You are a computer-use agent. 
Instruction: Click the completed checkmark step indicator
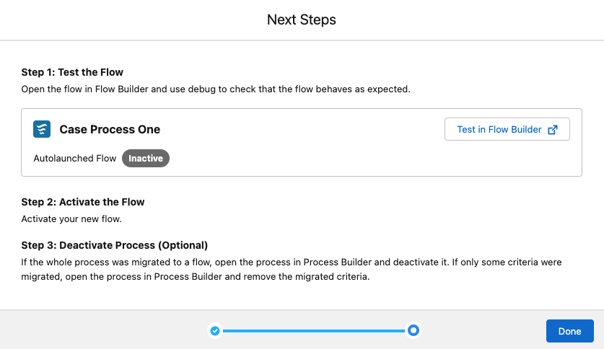coord(214,331)
